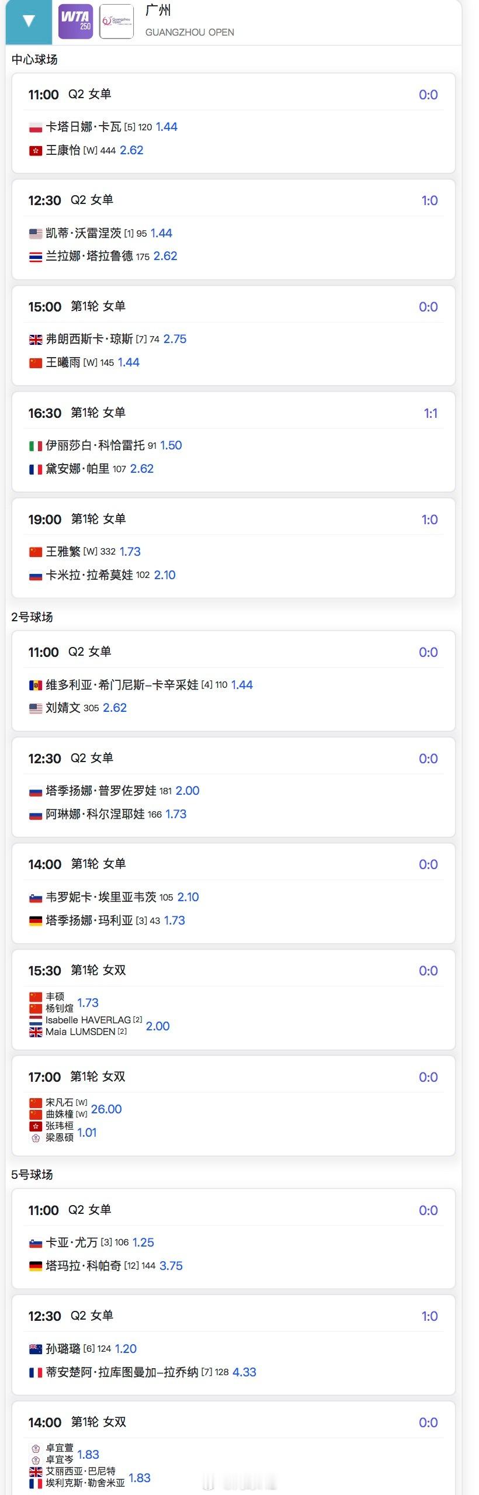
Task: Click the 中心球场 court heading
Action: pyautogui.click(x=34, y=60)
